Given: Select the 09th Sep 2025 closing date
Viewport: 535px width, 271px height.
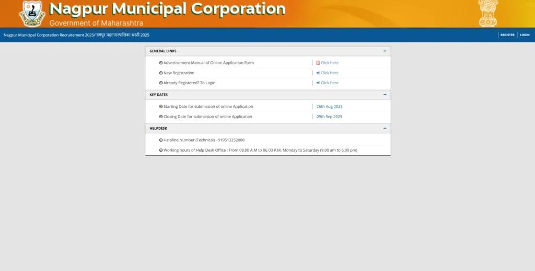Looking at the screenshot, I should click(x=329, y=117).
